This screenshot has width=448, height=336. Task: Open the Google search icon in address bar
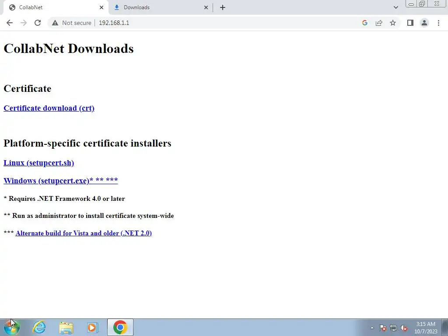[x=364, y=23]
